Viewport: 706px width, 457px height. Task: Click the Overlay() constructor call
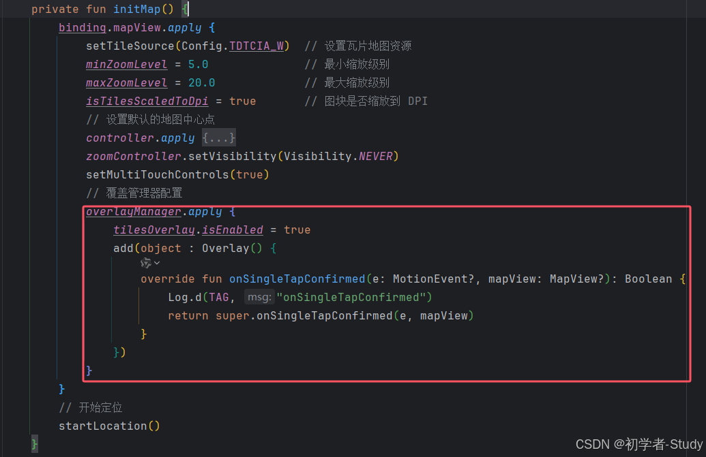232,248
